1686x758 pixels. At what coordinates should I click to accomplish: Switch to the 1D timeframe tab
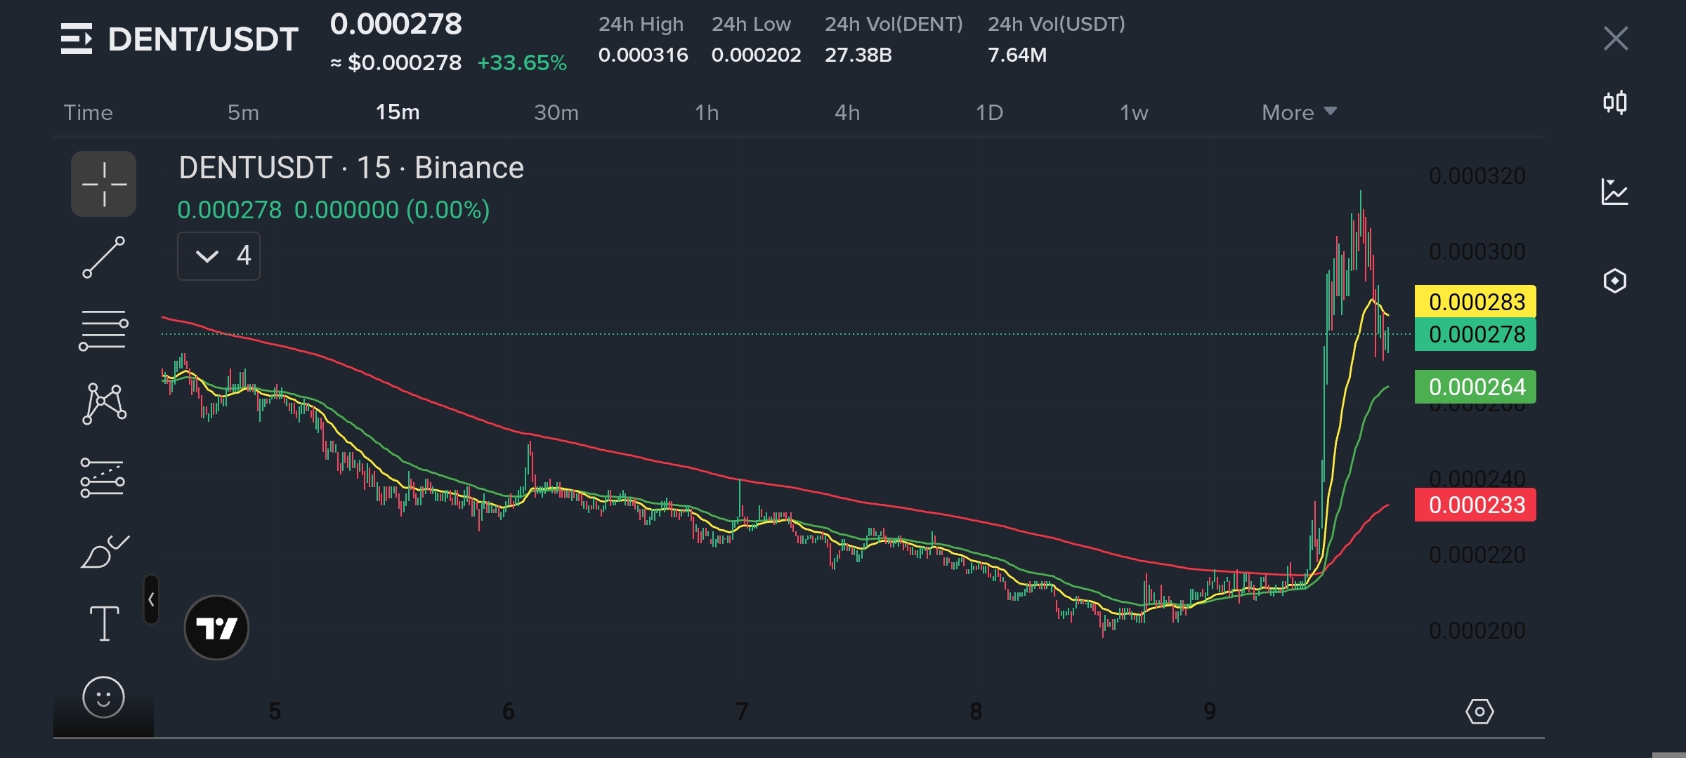coord(988,112)
